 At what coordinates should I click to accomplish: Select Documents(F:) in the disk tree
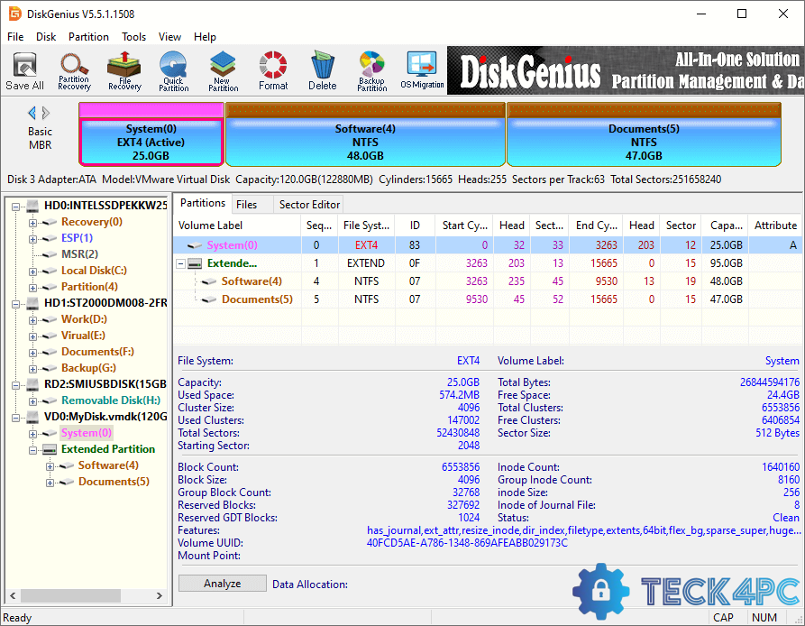pos(97,352)
